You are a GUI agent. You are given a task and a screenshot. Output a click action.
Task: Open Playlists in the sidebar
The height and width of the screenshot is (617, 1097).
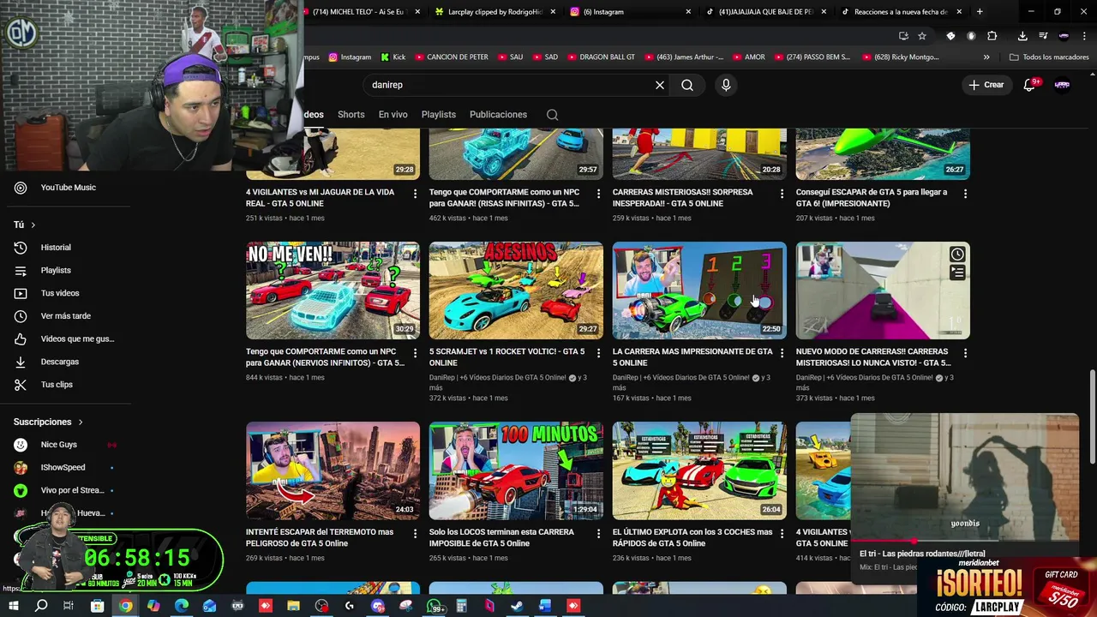pos(55,270)
